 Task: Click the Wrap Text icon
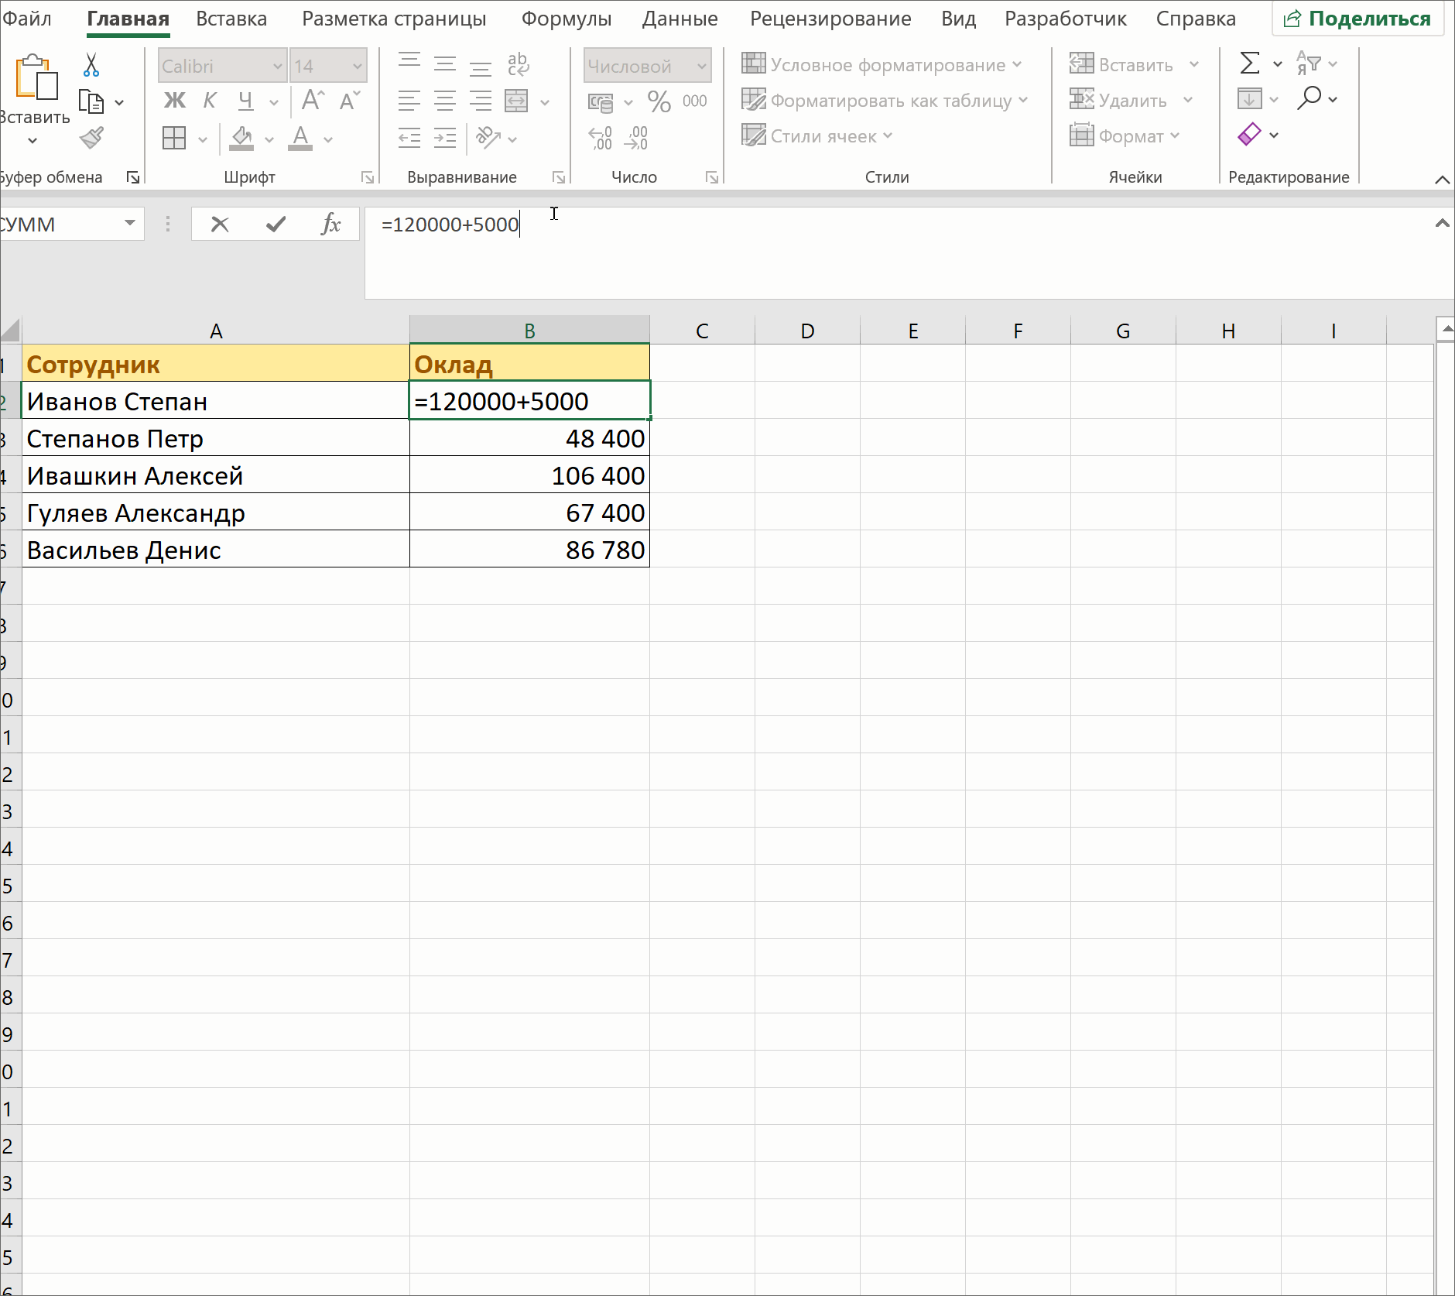point(518,65)
